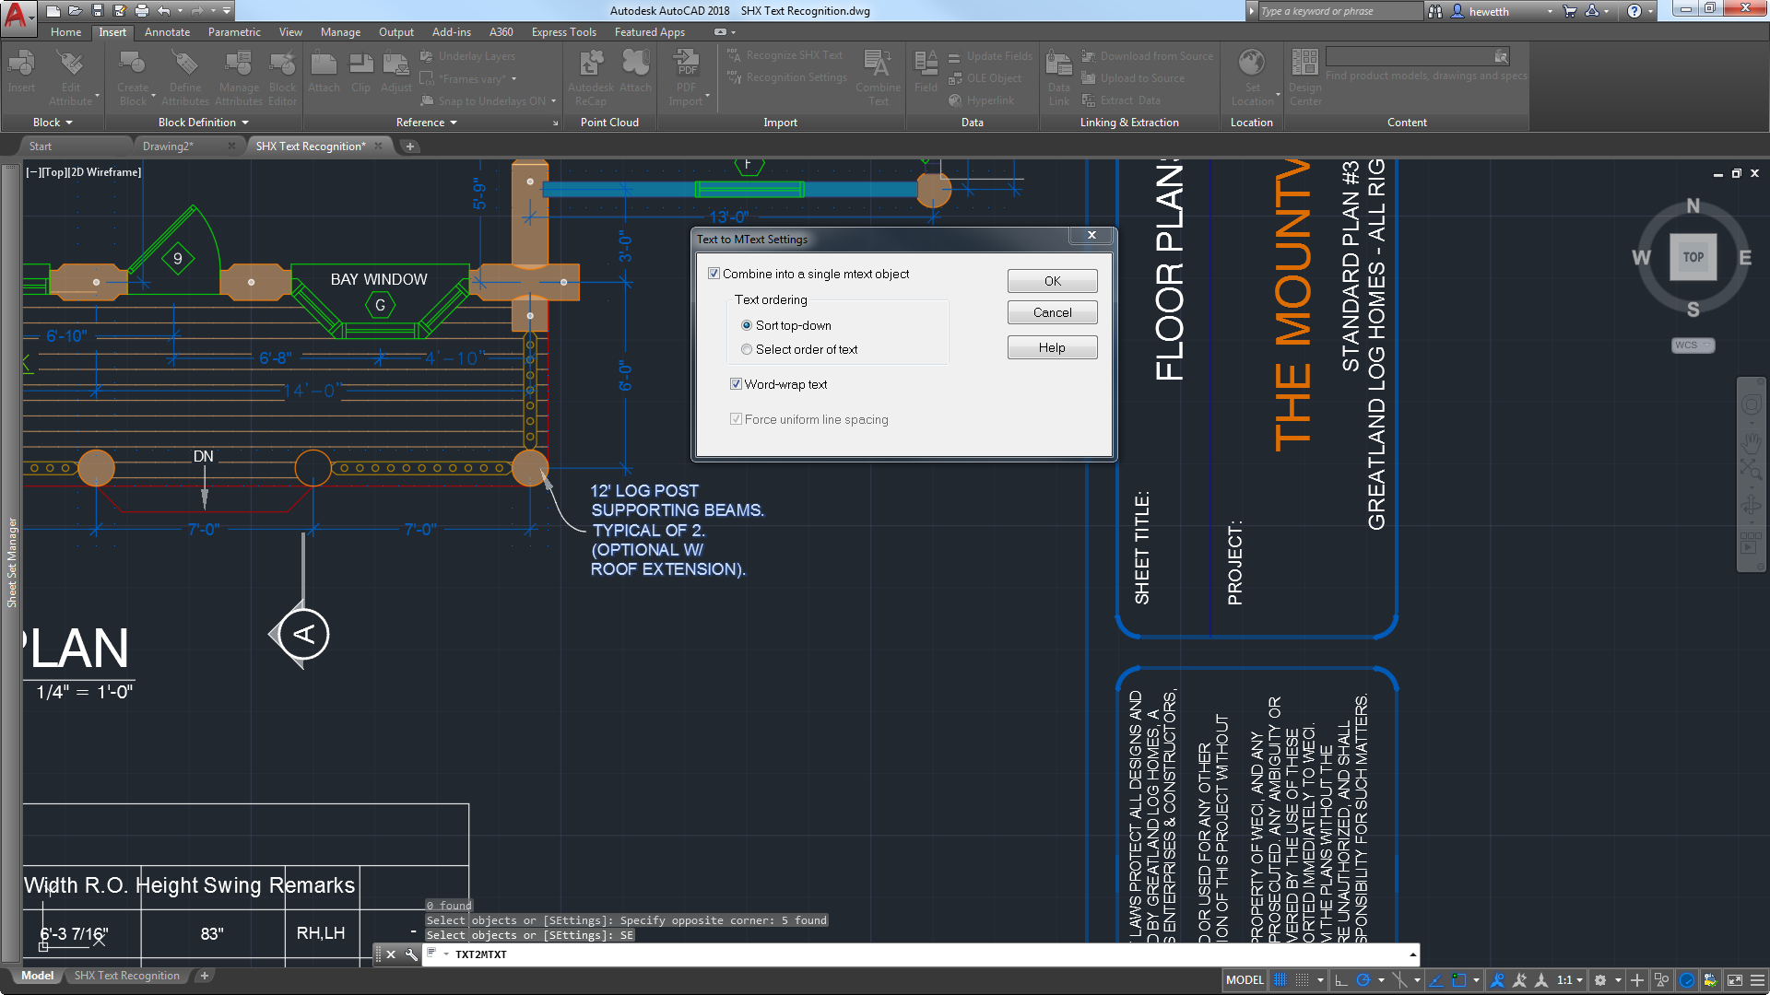Screen dimensions: 1770x995
Task: Toggle grid display in status bar
Action: click(1280, 980)
